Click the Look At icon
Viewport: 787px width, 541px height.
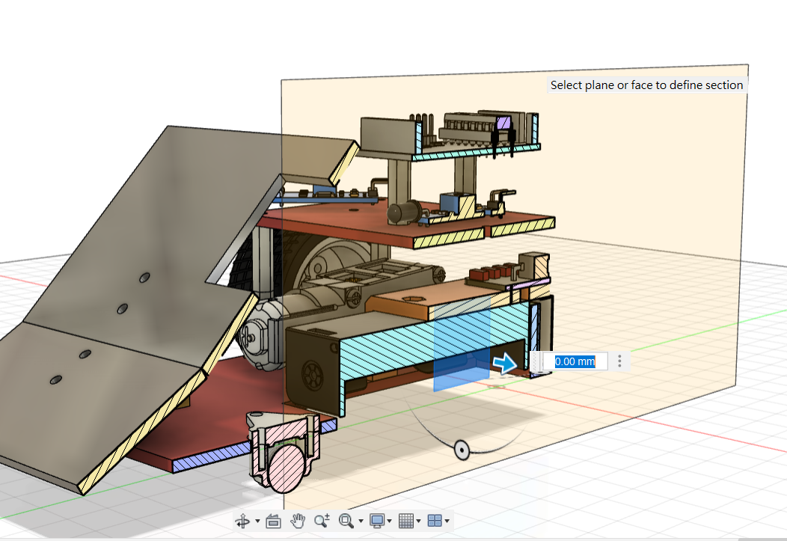273,521
